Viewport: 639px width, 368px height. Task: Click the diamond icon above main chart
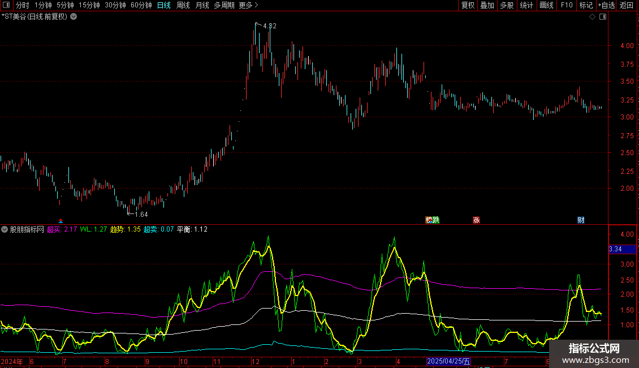click(593, 17)
